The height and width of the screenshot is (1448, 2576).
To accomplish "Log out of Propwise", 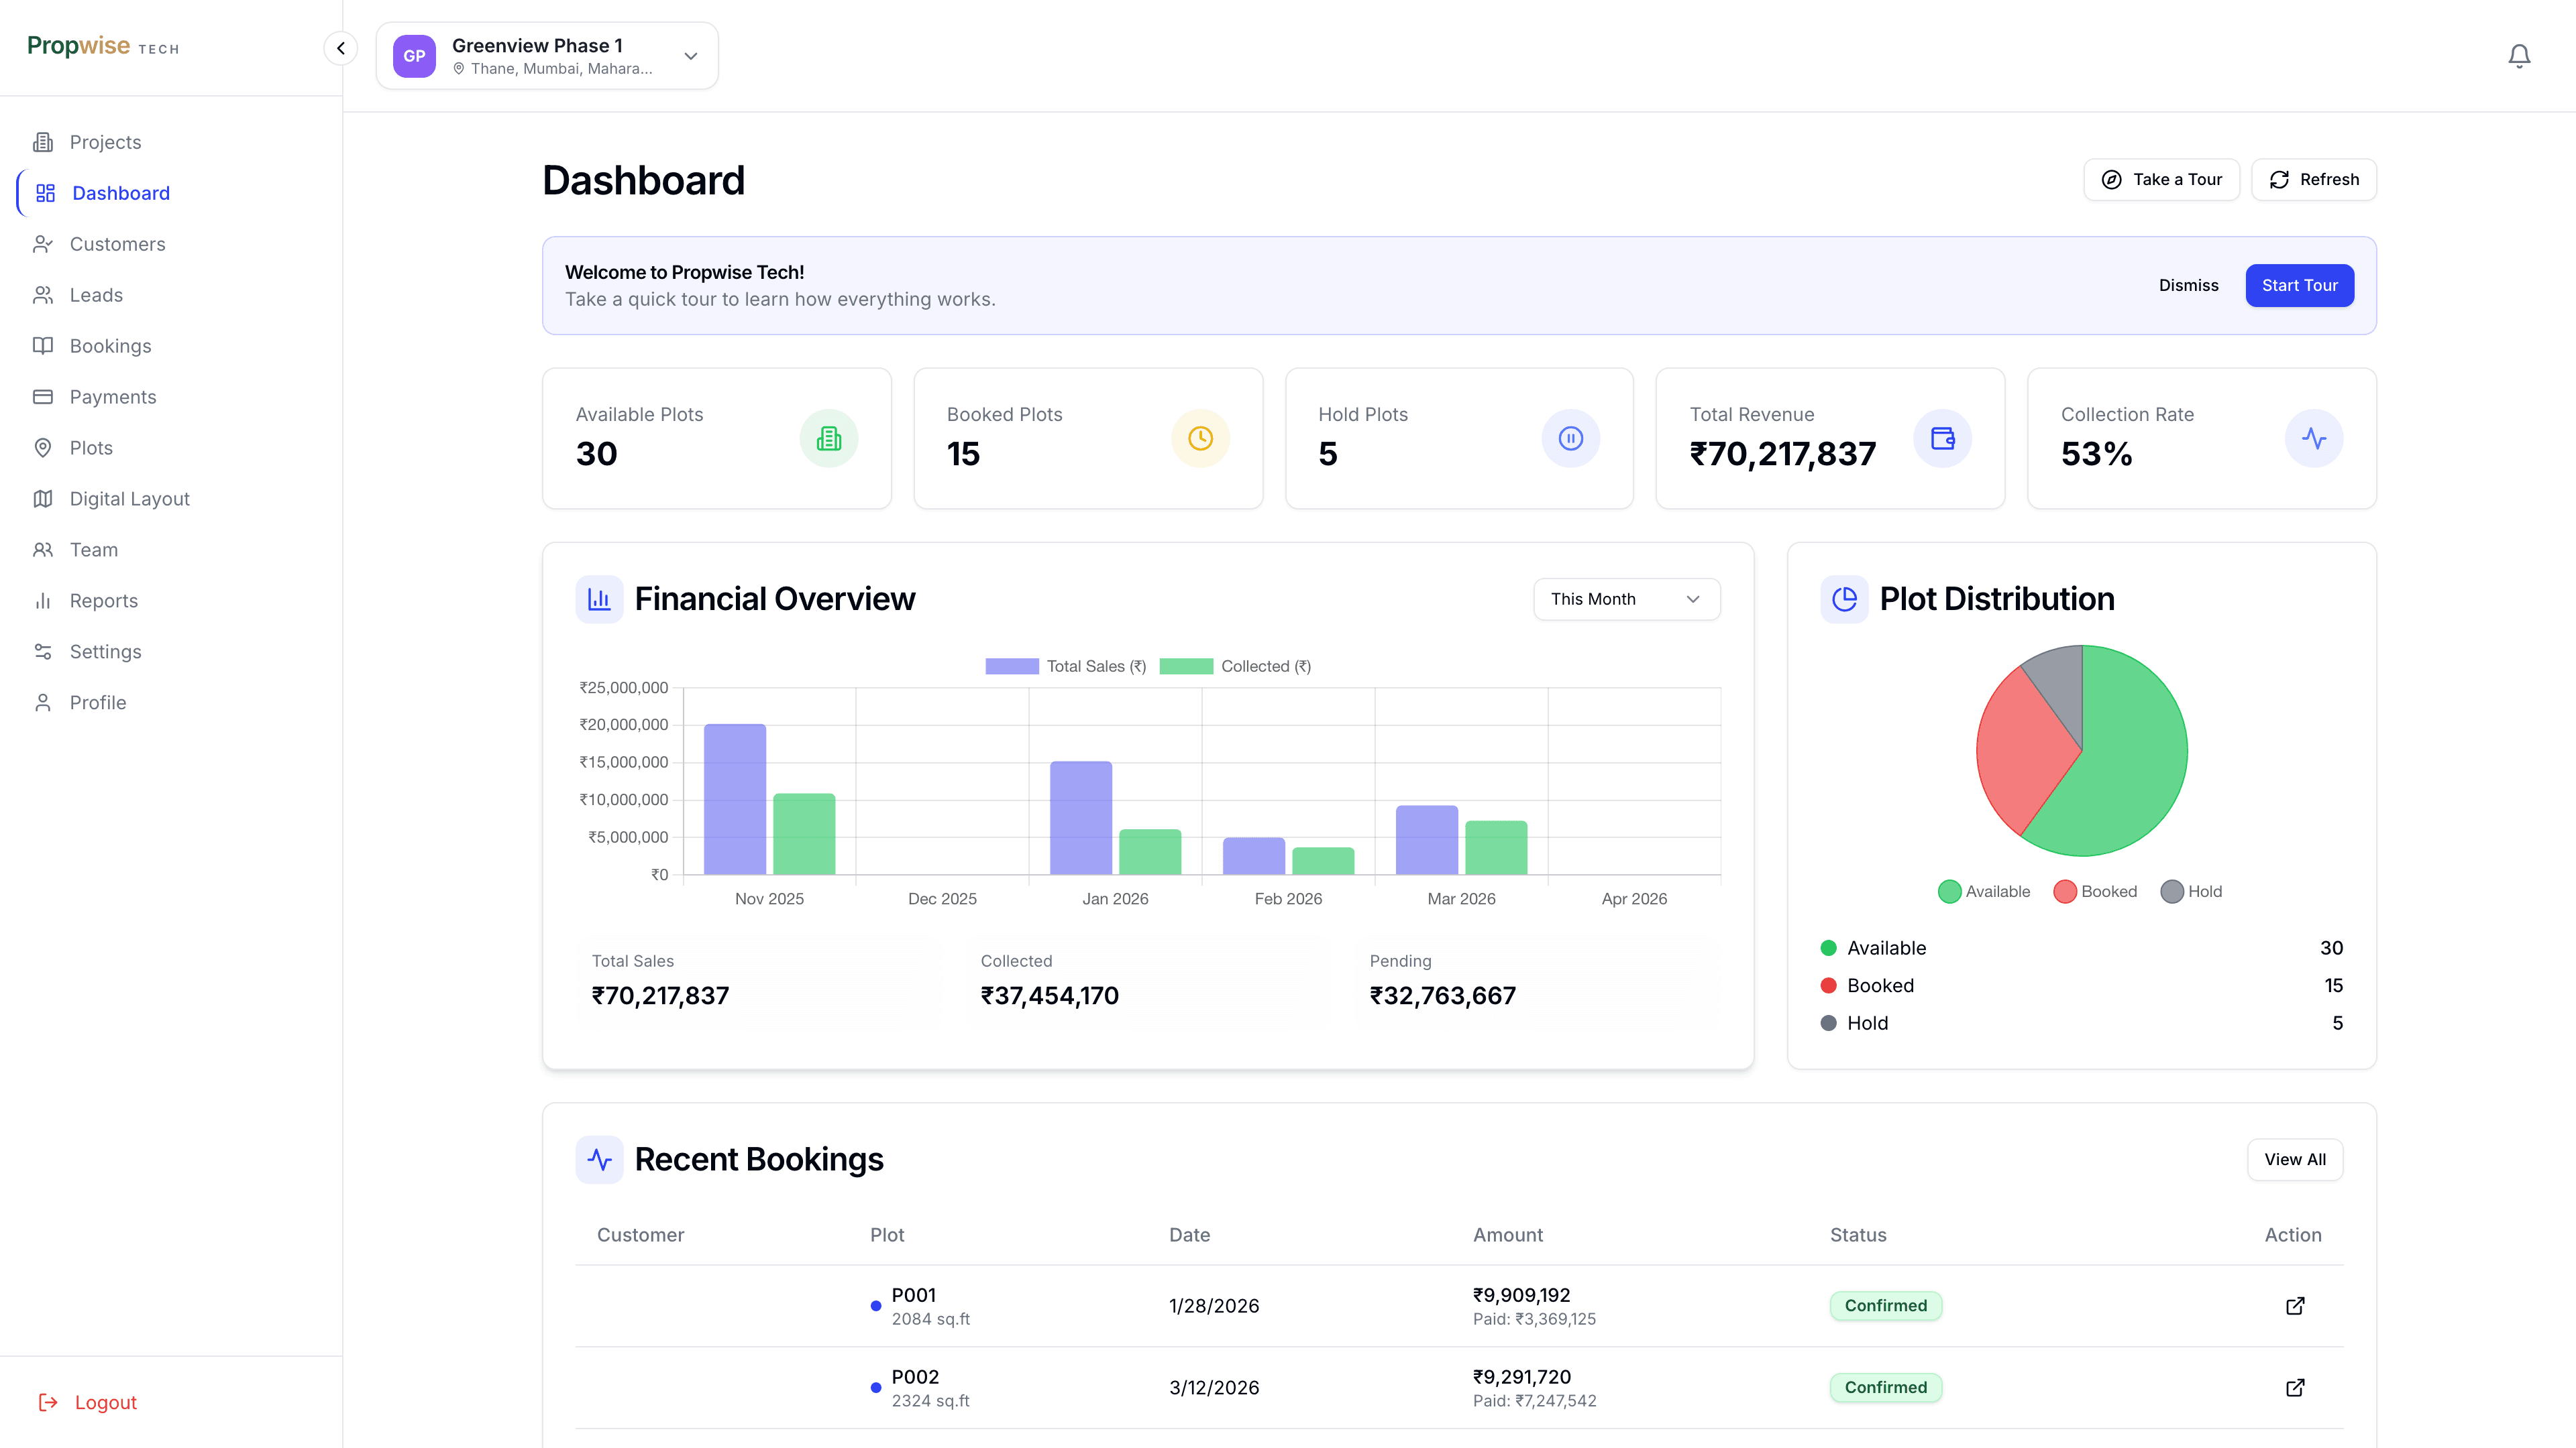I will [88, 1402].
